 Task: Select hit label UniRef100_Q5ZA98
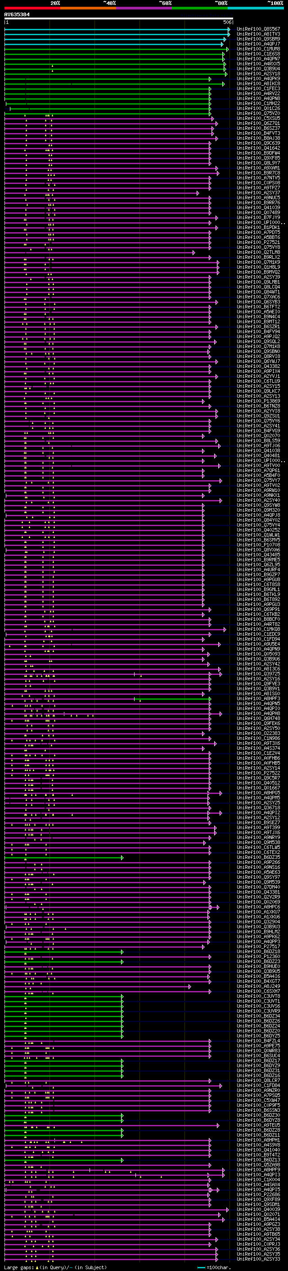[x=258, y=1165]
